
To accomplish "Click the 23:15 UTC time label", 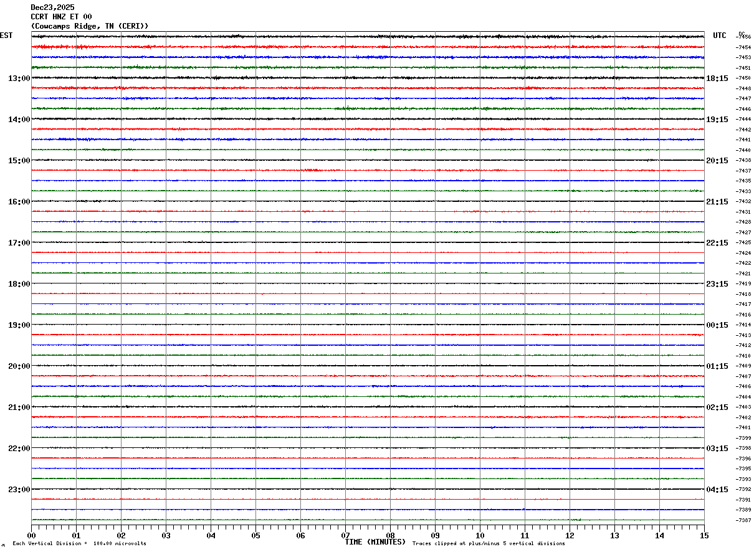I will (717, 284).
